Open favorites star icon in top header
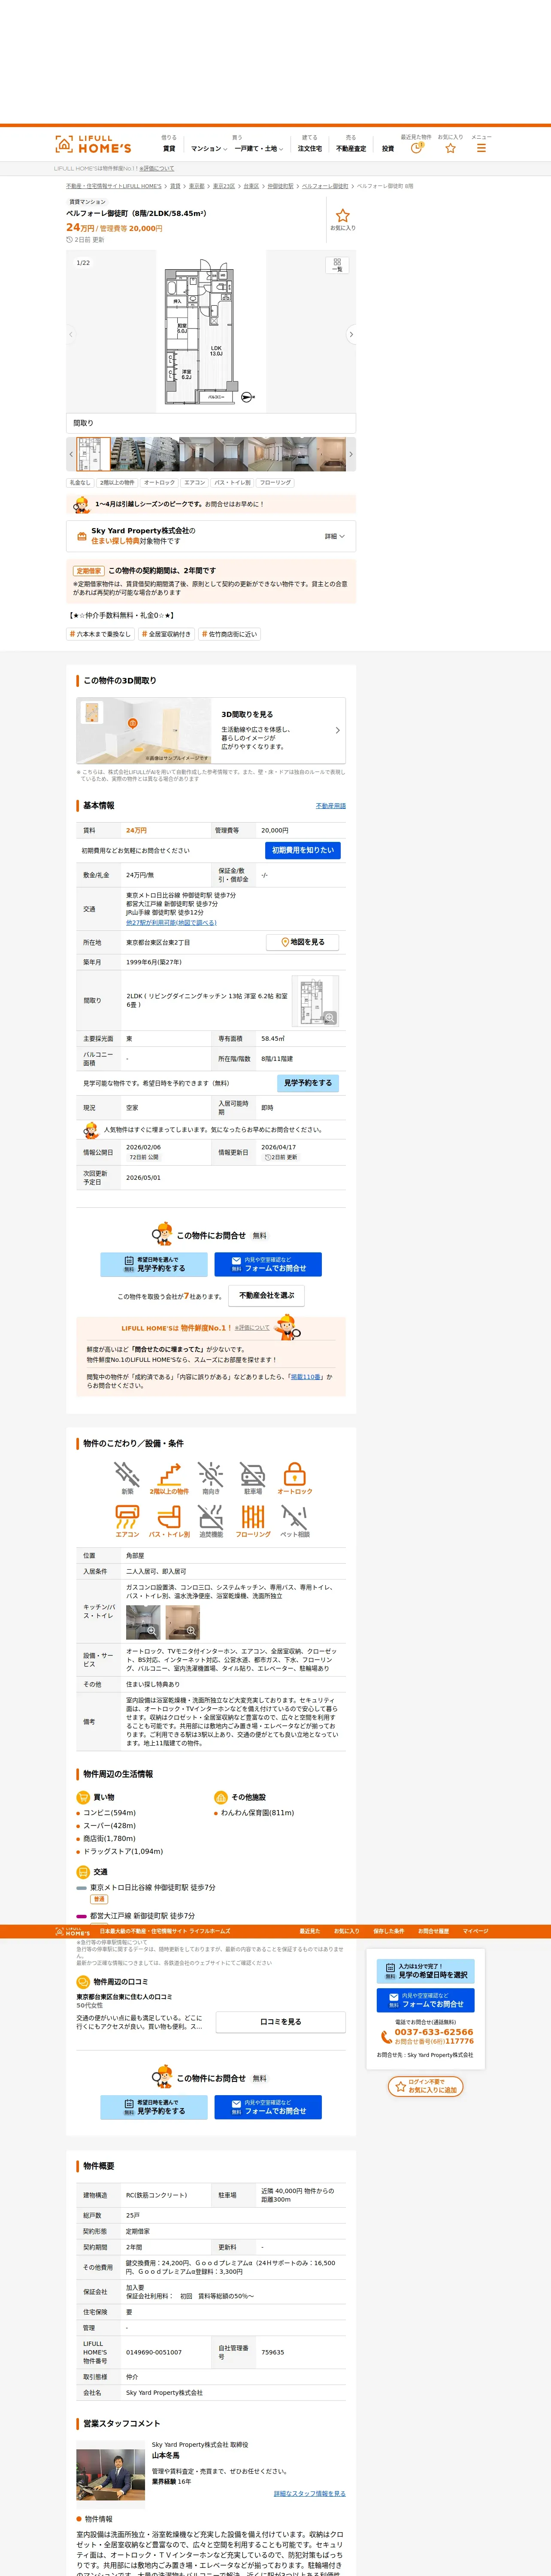 tap(450, 148)
